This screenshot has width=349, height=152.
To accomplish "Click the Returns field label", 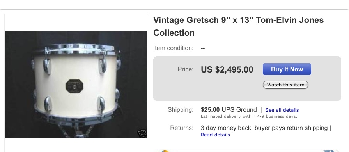I will (182, 128).
